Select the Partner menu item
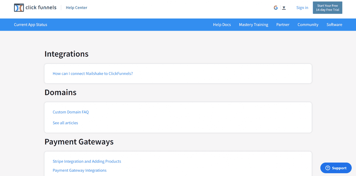Viewport: 356px width, 176px height. 283,25
